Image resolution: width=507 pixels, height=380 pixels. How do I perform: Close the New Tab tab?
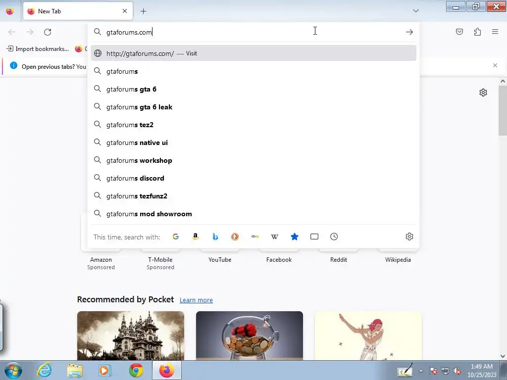pyautogui.click(x=125, y=11)
